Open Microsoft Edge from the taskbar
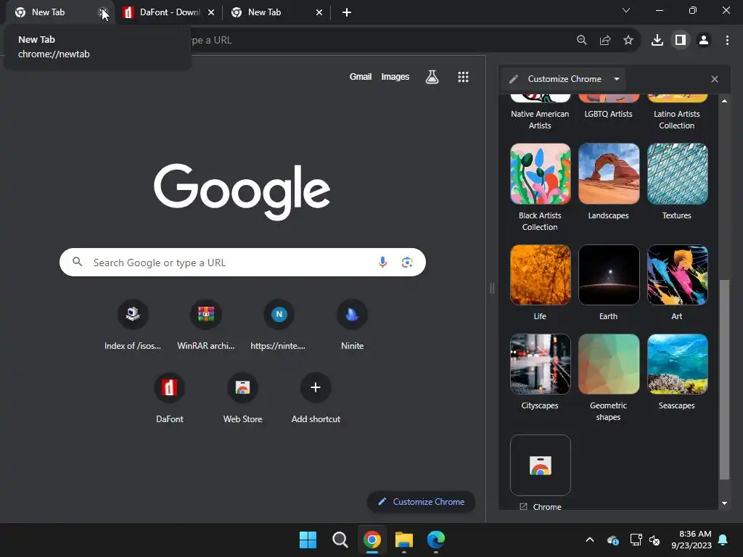This screenshot has width=743, height=557. pyautogui.click(x=436, y=540)
